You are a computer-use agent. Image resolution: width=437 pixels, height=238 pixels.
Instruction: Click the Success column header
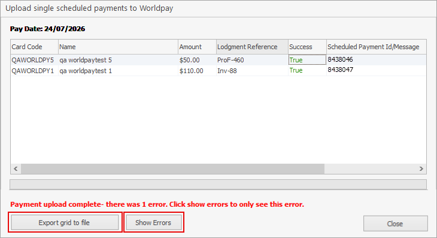pos(307,47)
